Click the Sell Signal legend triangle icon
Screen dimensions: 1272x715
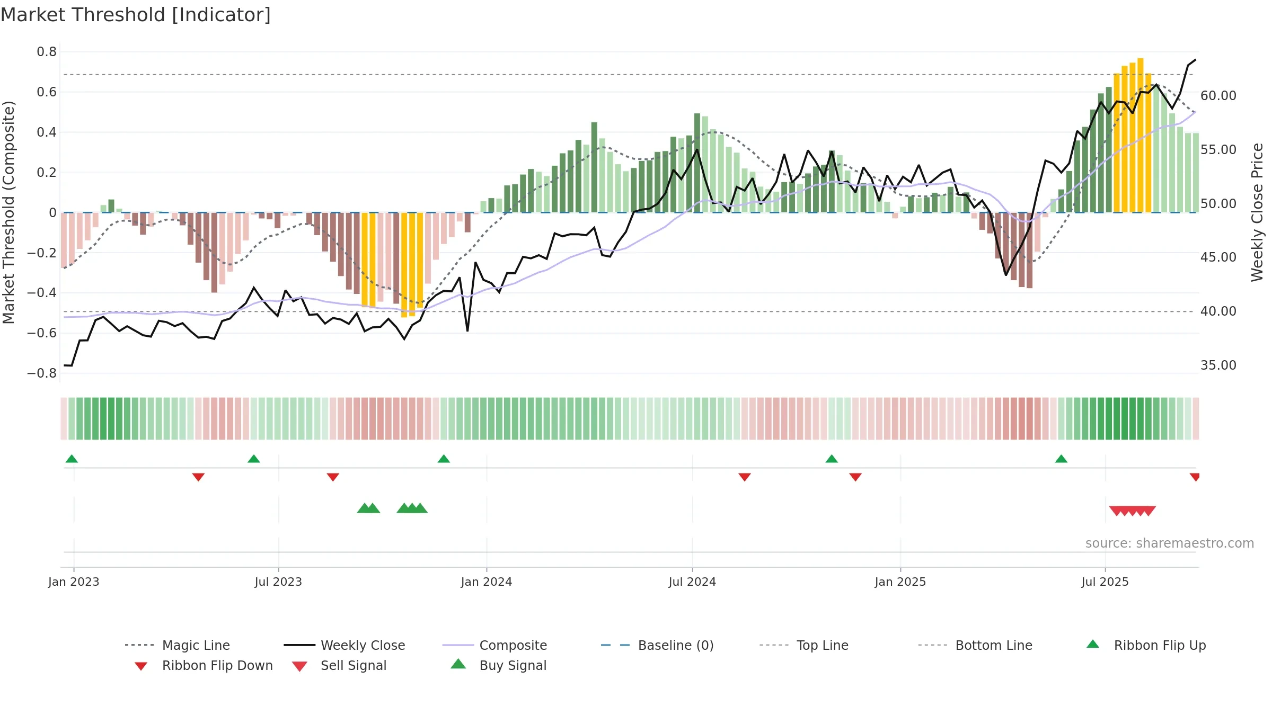pos(299,666)
